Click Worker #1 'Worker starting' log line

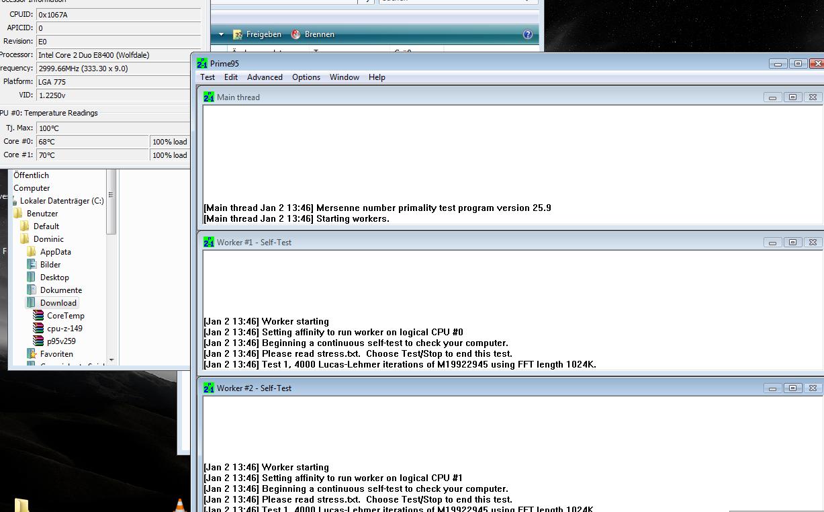pyautogui.click(x=266, y=321)
